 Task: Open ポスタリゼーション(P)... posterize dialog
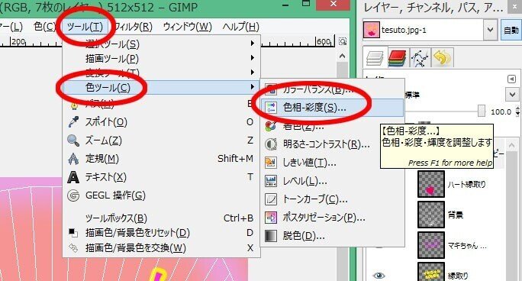click(x=332, y=218)
